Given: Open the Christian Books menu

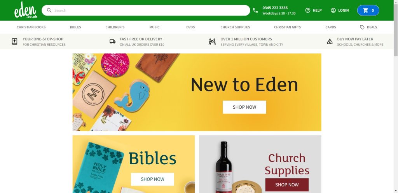Looking at the screenshot, I should (31, 27).
